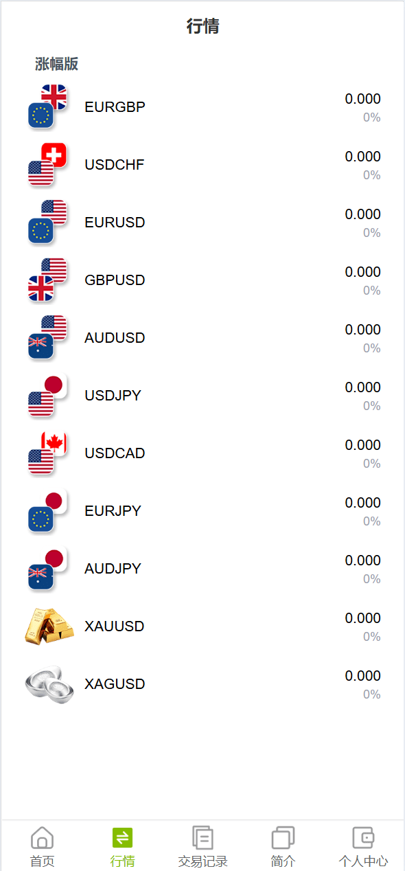405x871 pixels.
Task: Click the XAGUSD silver ingots icon
Action: (49, 683)
